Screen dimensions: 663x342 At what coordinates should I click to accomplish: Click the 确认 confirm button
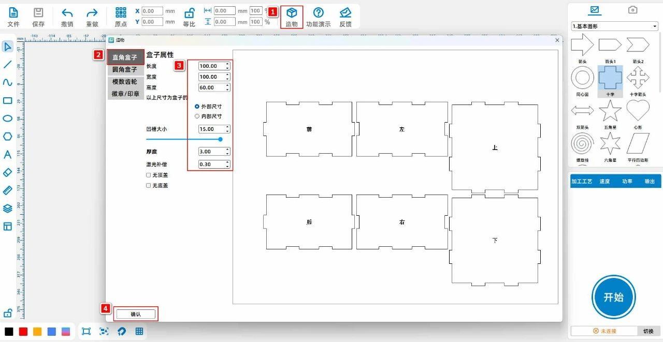tap(136, 314)
